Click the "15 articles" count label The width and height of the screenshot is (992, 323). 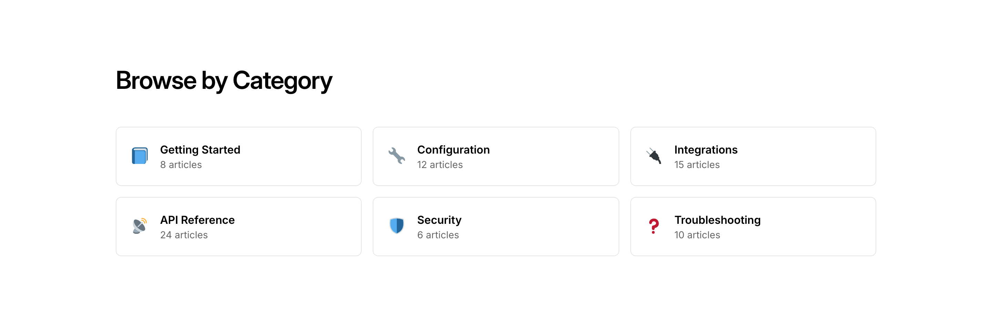[x=696, y=165]
